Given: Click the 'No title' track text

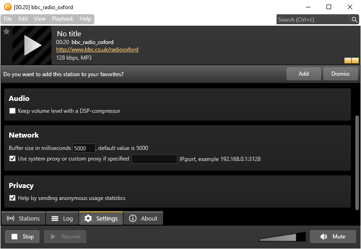Looking at the screenshot, I should coord(69,34).
